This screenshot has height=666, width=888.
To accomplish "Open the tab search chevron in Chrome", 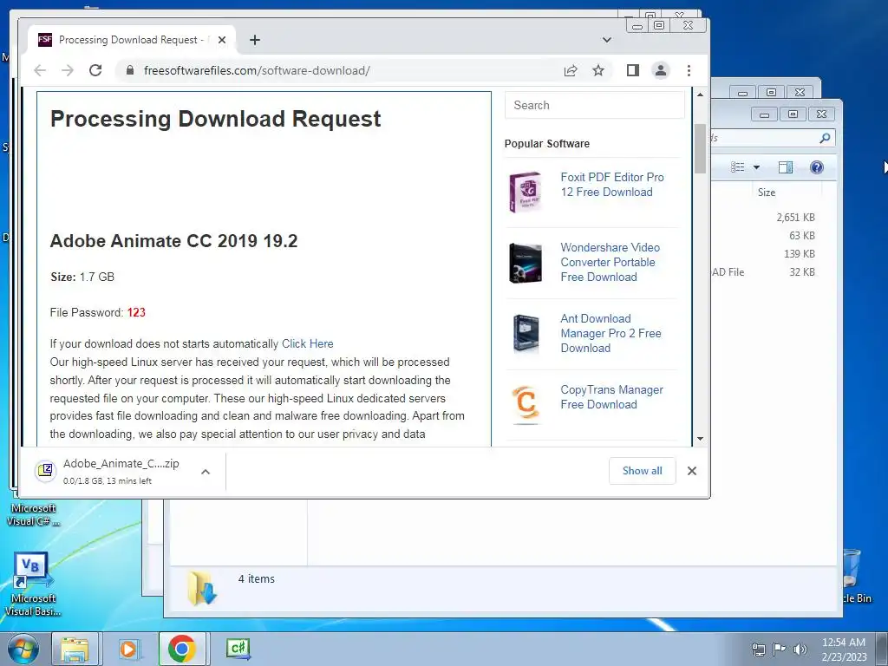I will coord(606,40).
